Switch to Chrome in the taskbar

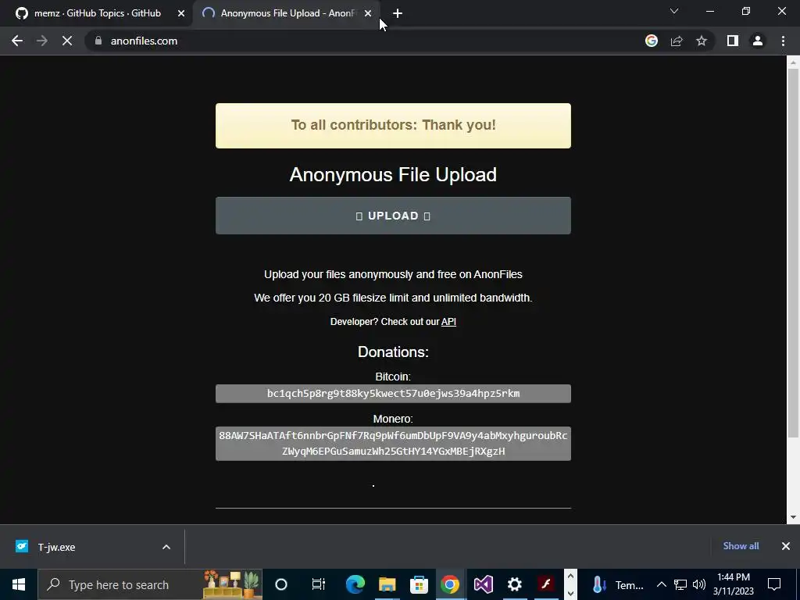click(450, 584)
